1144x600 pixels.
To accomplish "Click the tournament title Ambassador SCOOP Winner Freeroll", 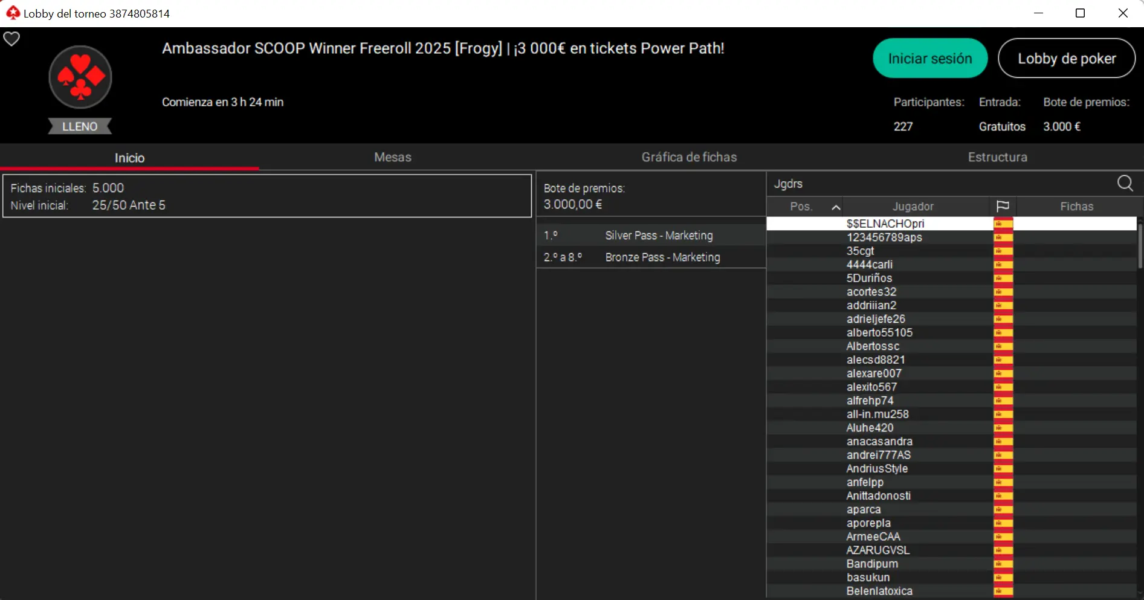I will click(x=443, y=48).
